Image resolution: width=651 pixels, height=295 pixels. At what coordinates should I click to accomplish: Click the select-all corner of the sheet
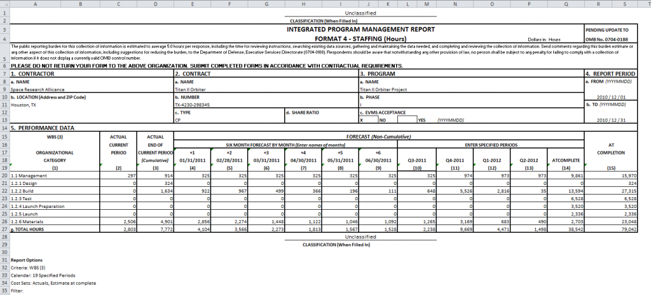(x=4, y=4)
